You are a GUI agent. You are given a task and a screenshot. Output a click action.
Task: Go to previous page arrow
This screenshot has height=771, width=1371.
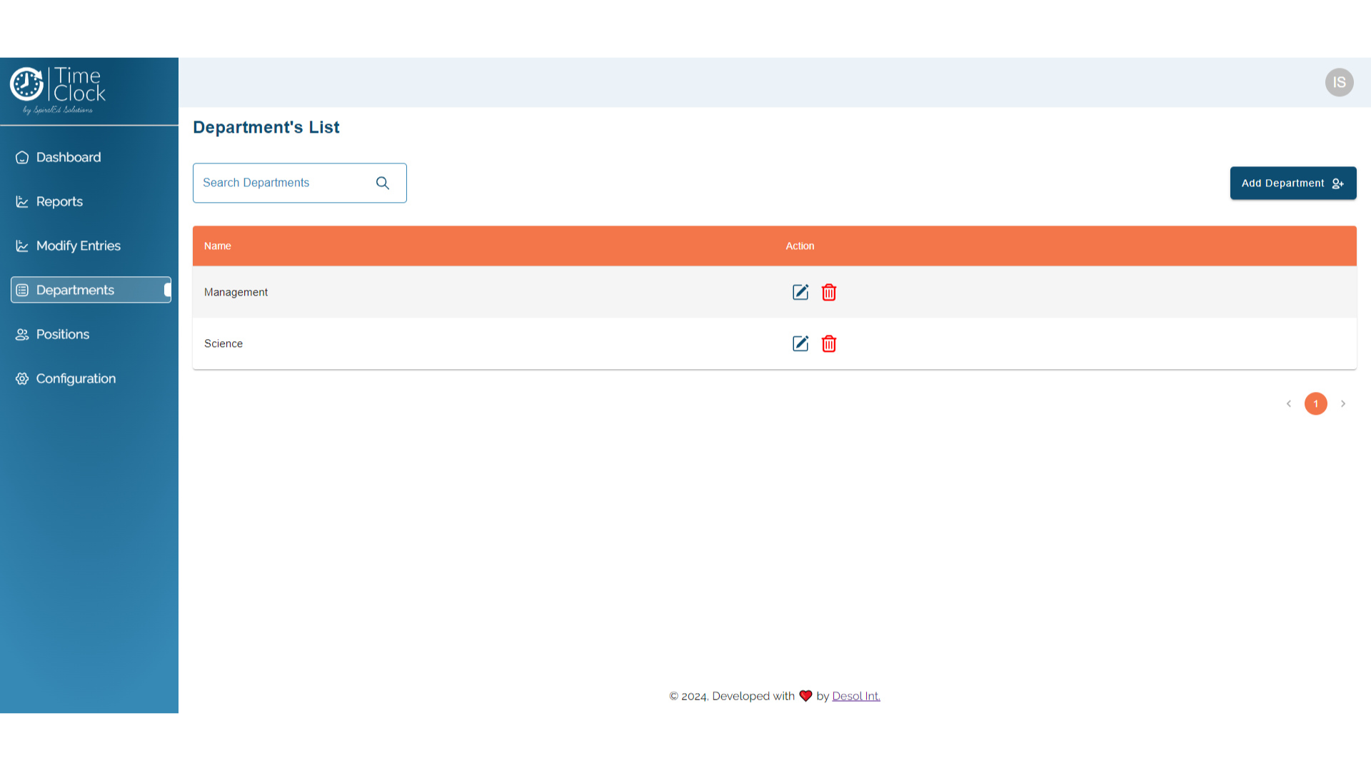pyautogui.click(x=1289, y=403)
